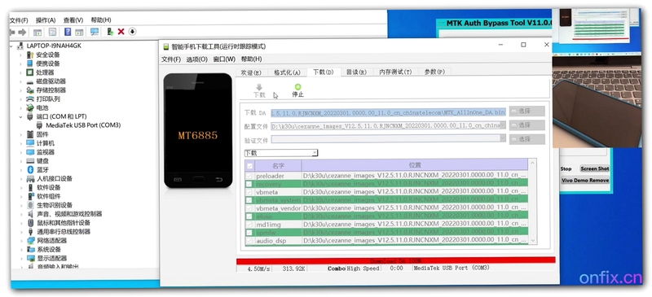Expand the 磁盘驱动器 node
The image size is (652, 297).
[x=20, y=81]
